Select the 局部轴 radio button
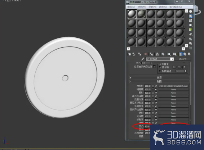 [x=160, y=67]
